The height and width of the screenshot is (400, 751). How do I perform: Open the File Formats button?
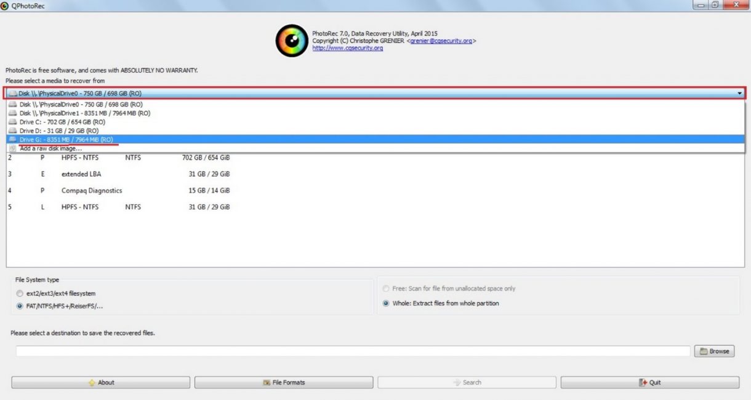tap(284, 382)
